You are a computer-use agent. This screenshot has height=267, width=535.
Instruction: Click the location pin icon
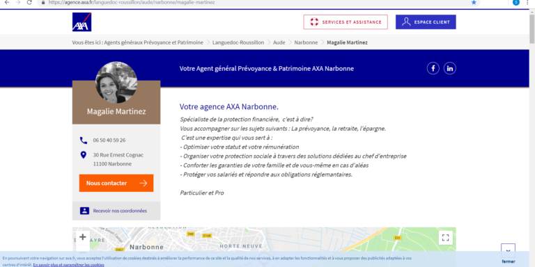(x=83, y=155)
